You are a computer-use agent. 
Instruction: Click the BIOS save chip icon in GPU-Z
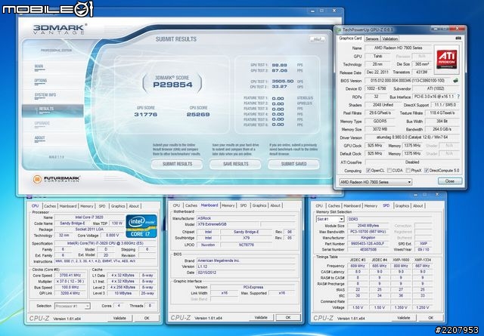tap(455, 81)
